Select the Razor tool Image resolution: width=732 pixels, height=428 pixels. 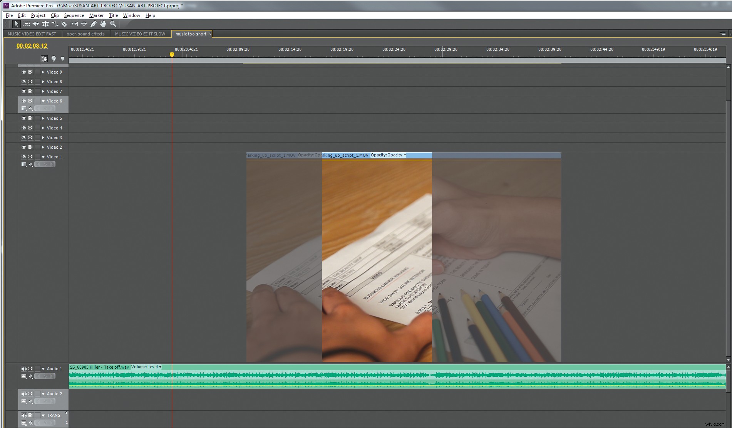64,24
